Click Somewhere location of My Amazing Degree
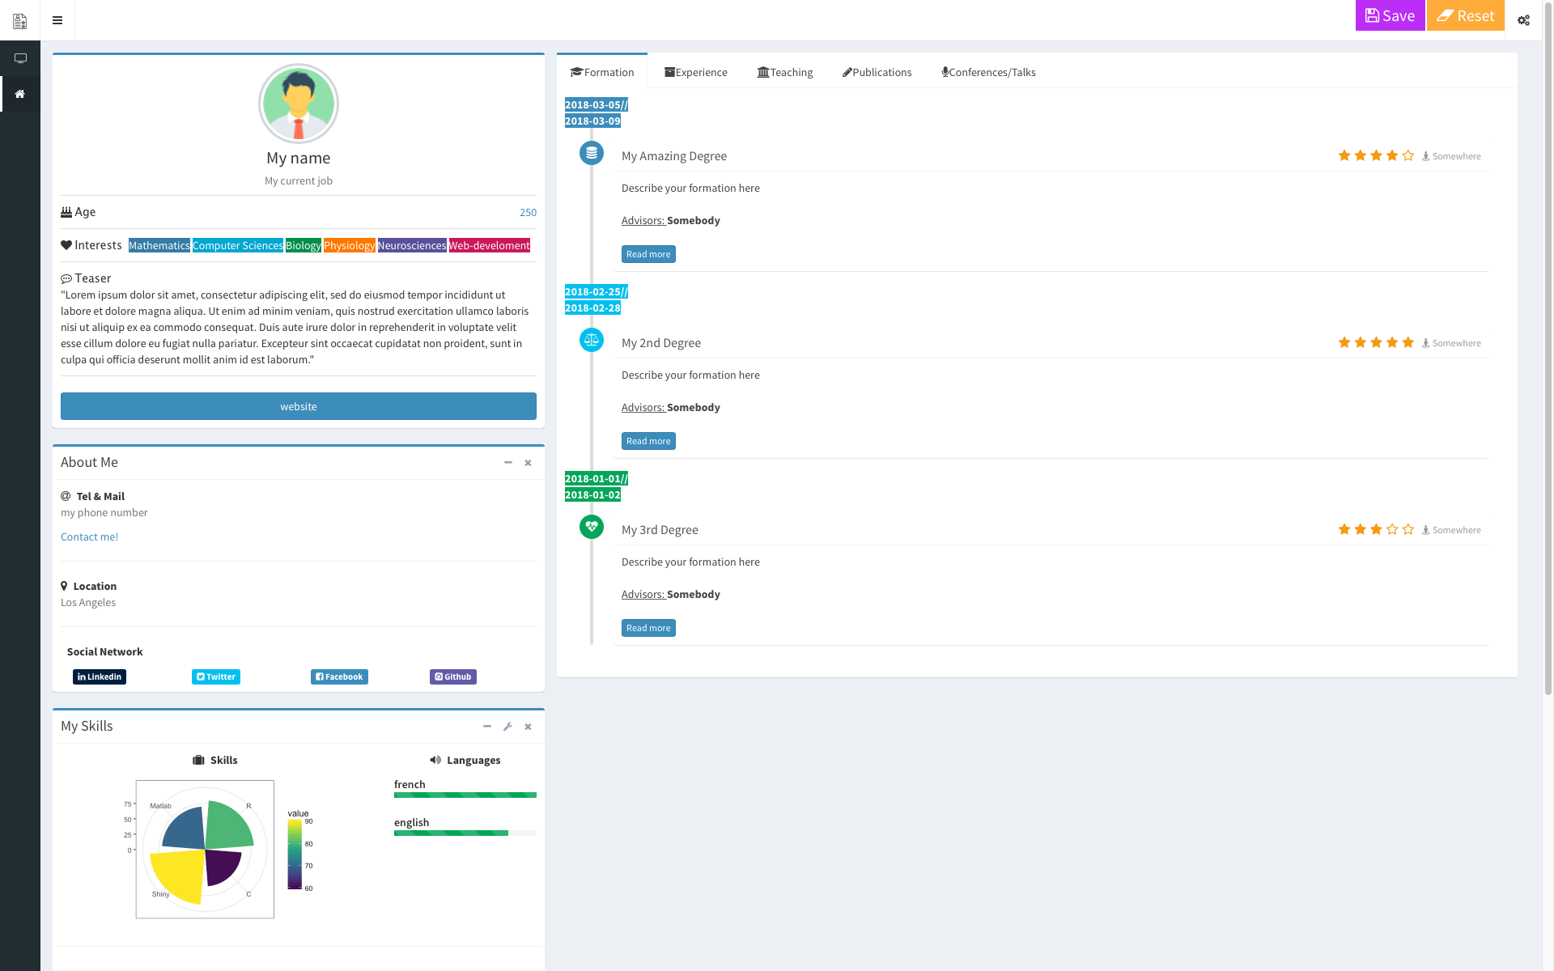Image resolution: width=1554 pixels, height=971 pixels. (x=1452, y=156)
